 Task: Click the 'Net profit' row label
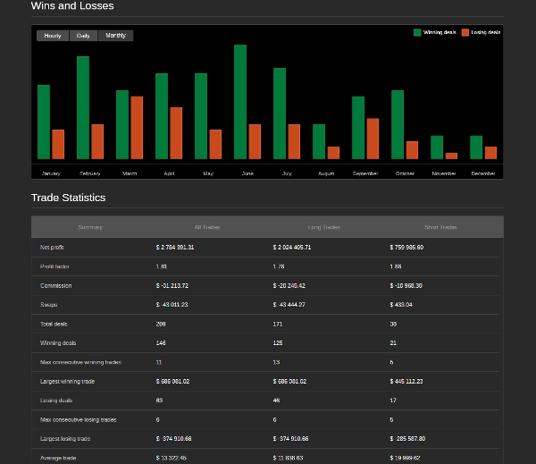click(52, 248)
